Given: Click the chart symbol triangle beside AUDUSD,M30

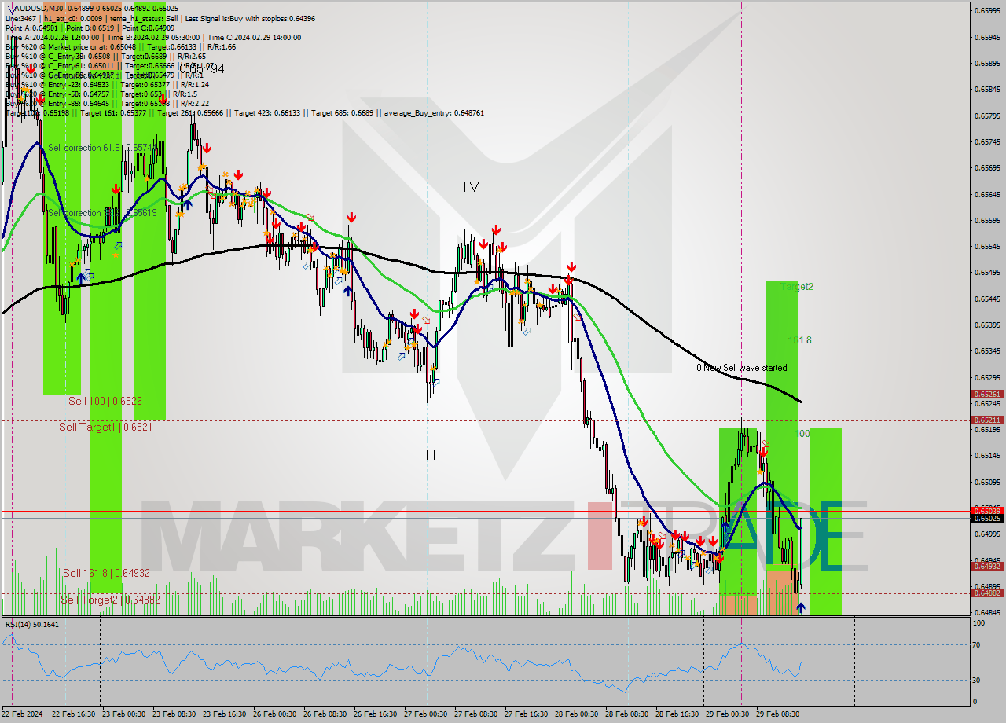Looking at the screenshot, I should coord(11,8).
